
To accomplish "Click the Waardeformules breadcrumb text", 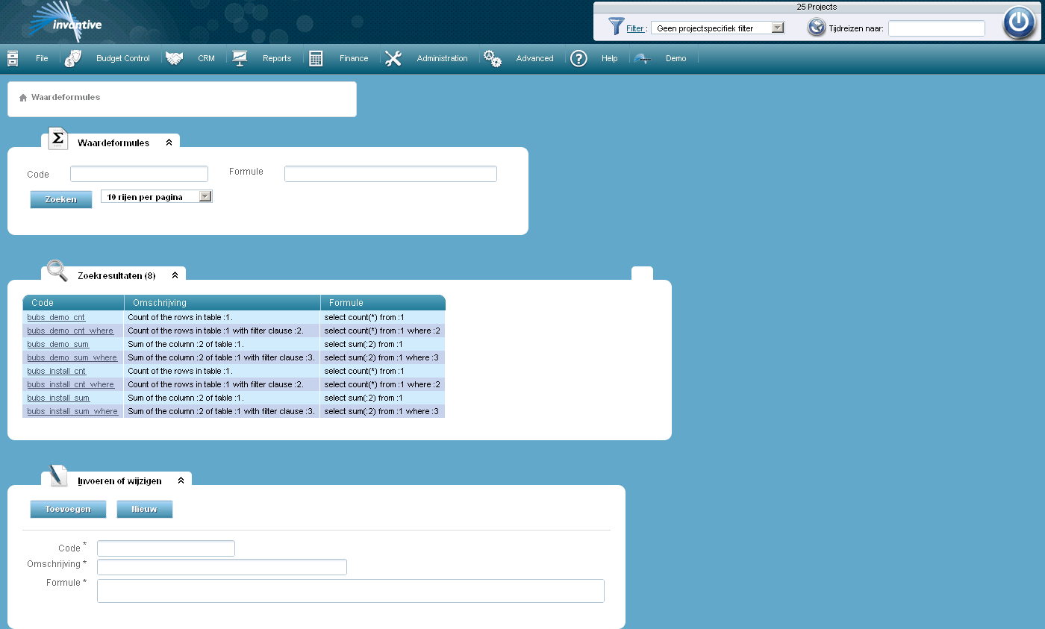I will point(66,97).
